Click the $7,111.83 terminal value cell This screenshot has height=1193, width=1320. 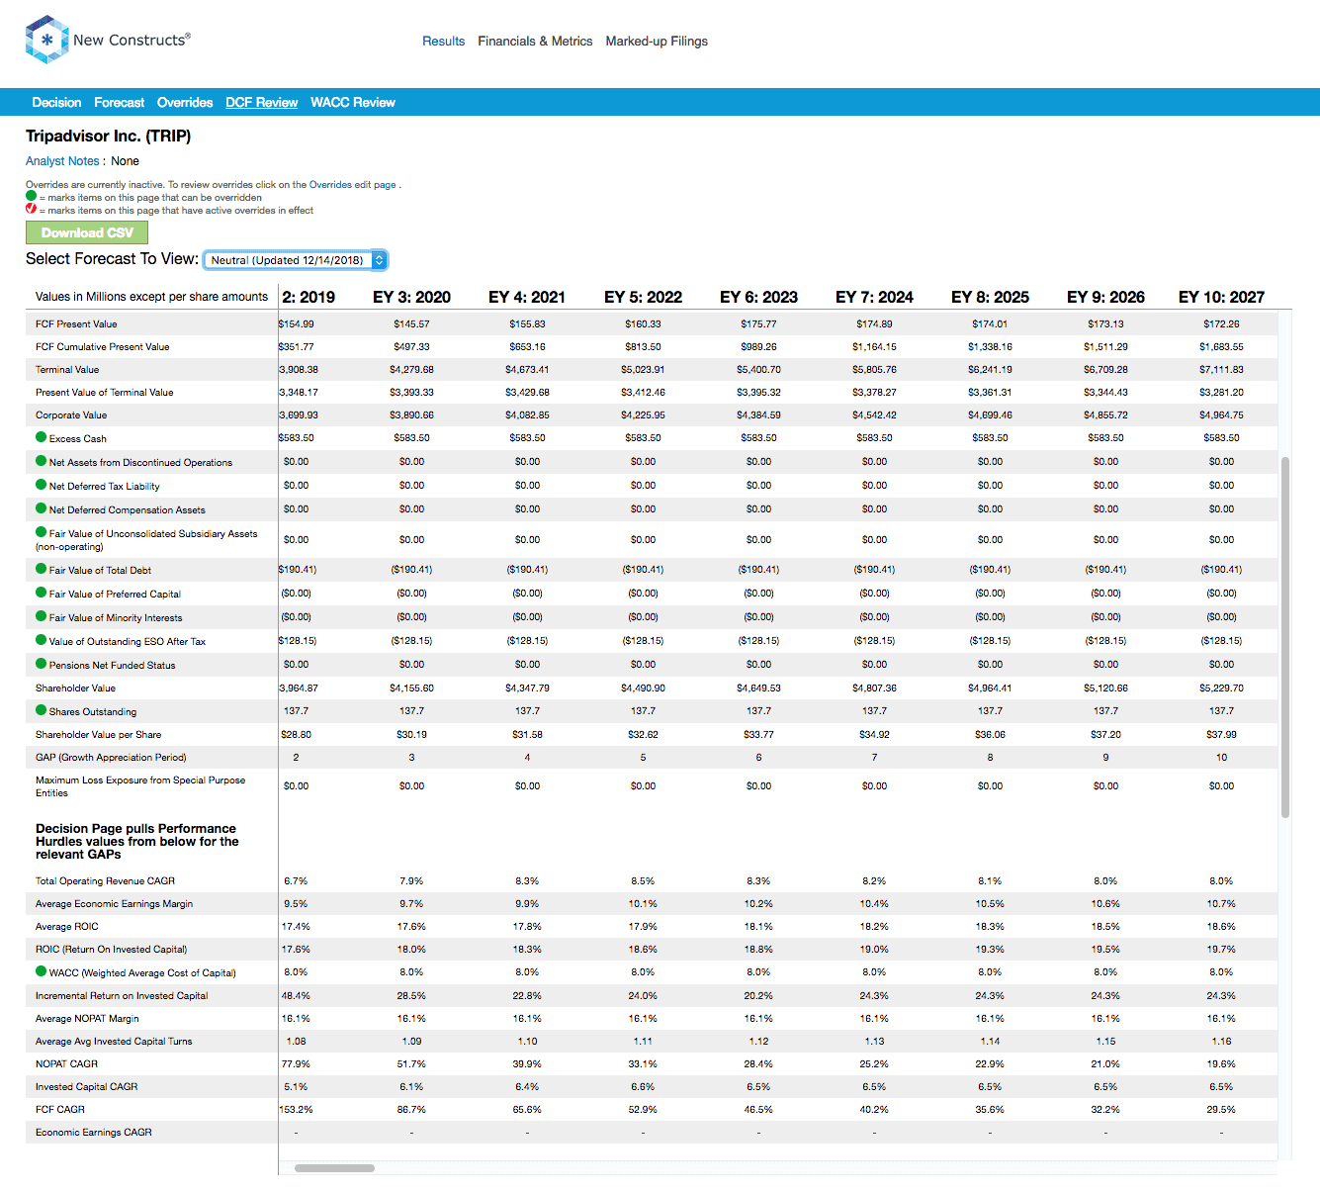[x=1221, y=369]
